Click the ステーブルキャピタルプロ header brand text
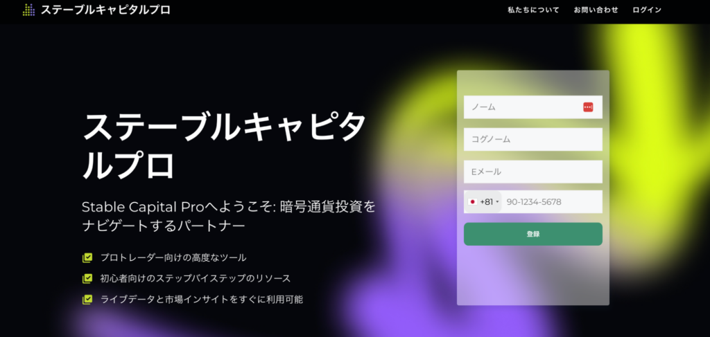Image resolution: width=710 pixels, height=337 pixels. 105,10
